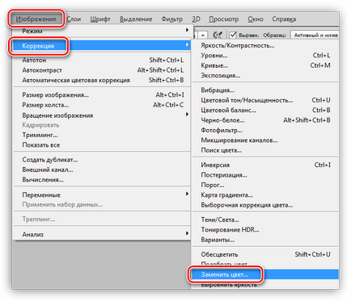This screenshot has width=351, height=301.
Task: Open Тени/Света adjustment
Action: coord(265,219)
